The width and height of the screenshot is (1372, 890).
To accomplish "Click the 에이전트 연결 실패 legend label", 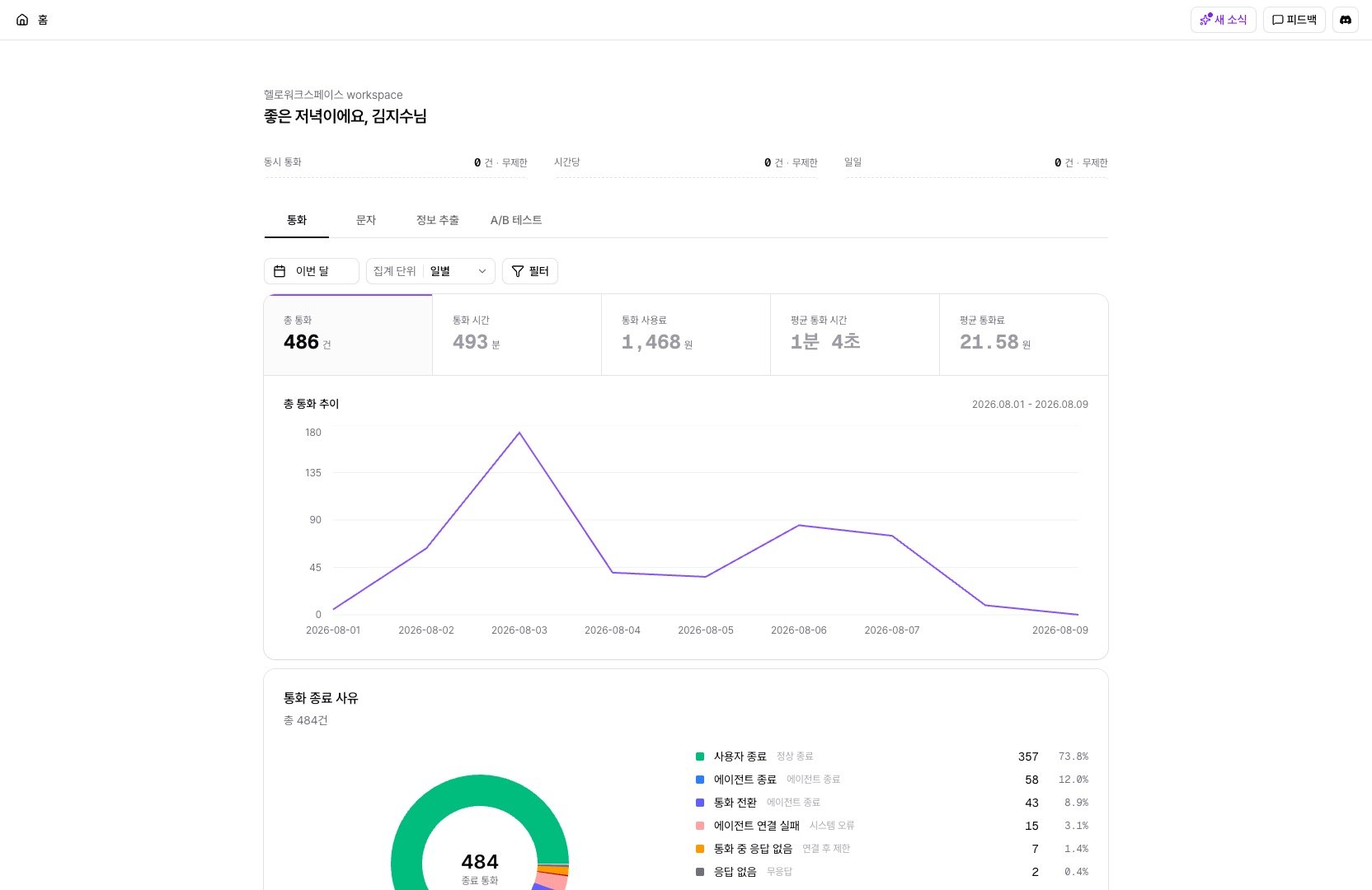I will point(757,826).
